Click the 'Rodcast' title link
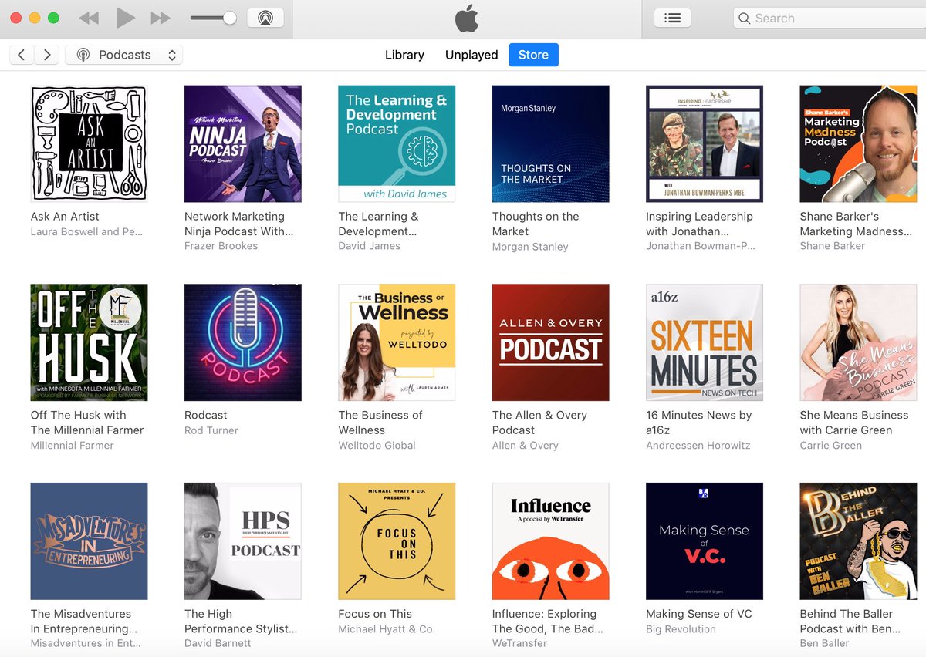 (206, 415)
